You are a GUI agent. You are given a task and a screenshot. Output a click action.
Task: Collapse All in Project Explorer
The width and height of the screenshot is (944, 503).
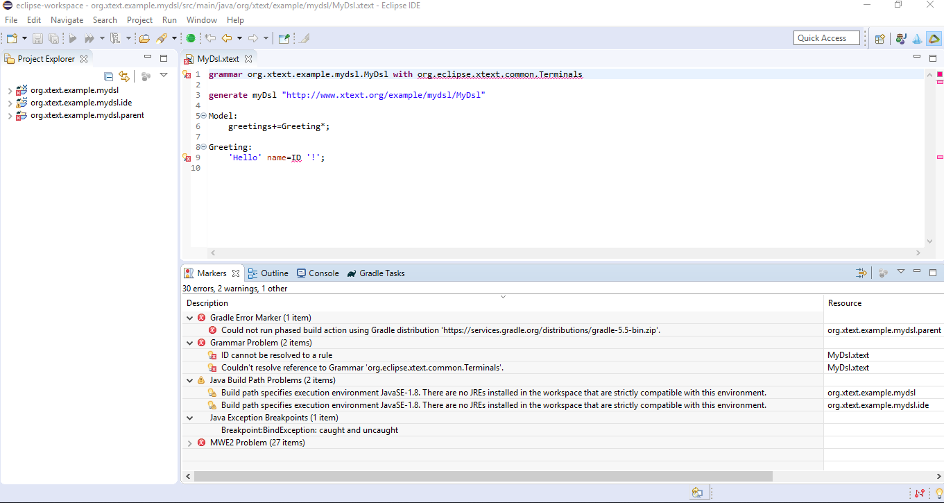pos(108,76)
